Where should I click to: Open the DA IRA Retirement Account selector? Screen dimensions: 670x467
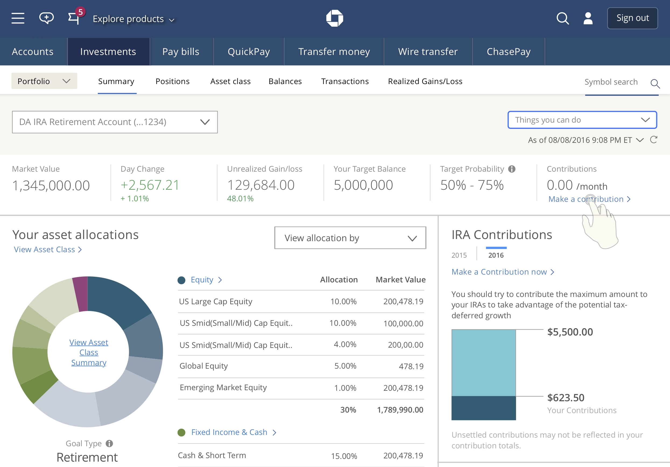pyautogui.click(x=115, y=122)
